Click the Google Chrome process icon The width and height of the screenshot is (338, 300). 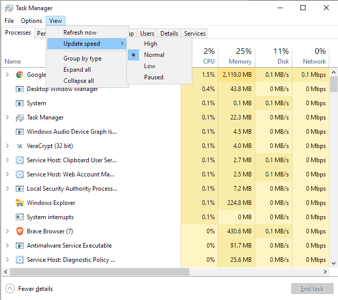click(x=20, y=75)
